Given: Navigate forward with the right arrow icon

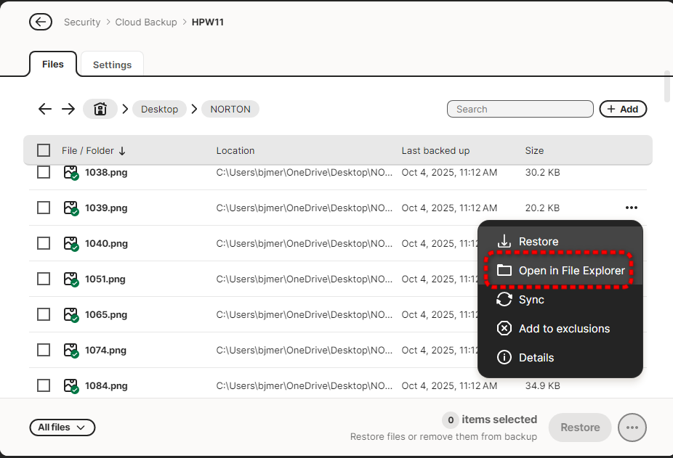Looking at the screenshot, I should point(68,109).
